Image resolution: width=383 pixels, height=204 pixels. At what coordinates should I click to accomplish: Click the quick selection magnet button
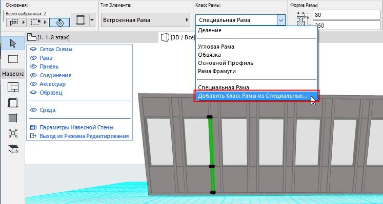tap(59, 22)
